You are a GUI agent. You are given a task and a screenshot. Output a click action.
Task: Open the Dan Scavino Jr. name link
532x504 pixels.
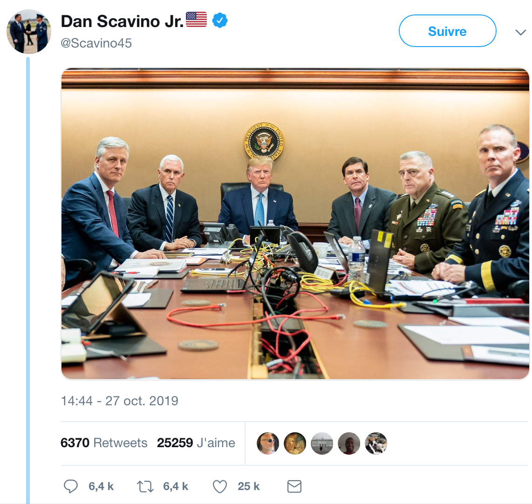(x=122, y=21)
